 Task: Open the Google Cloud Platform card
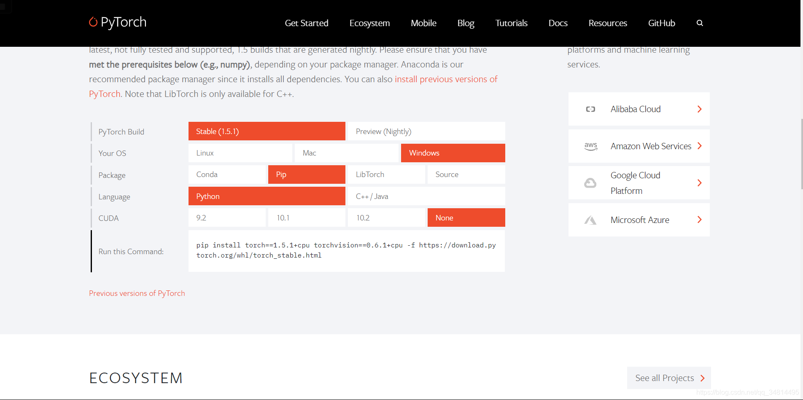639,183
